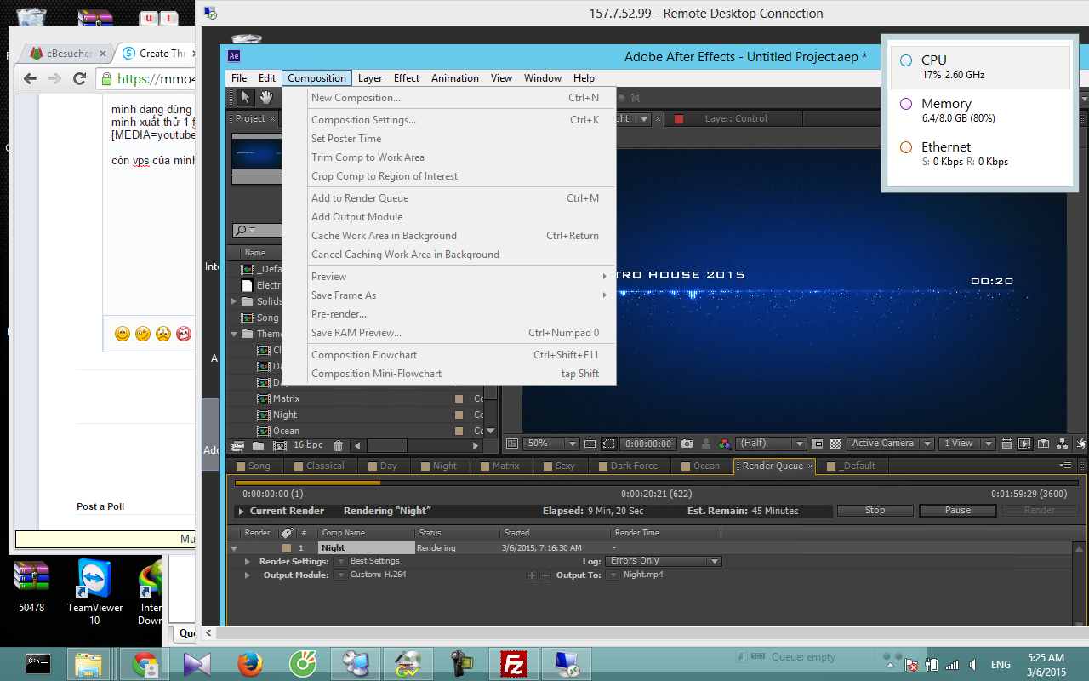Delete selected project item with trash icon

(338, 446)
